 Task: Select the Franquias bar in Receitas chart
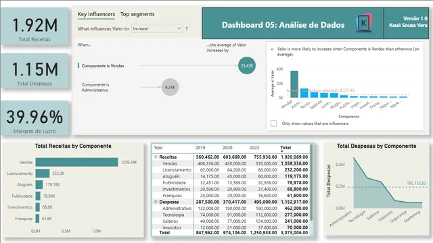click(38, 219)
